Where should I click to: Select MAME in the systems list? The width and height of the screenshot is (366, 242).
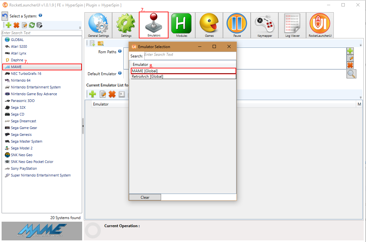point(42,67)
